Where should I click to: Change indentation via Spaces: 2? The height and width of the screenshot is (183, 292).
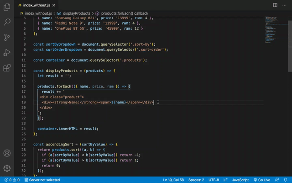[x=196, y=180]
